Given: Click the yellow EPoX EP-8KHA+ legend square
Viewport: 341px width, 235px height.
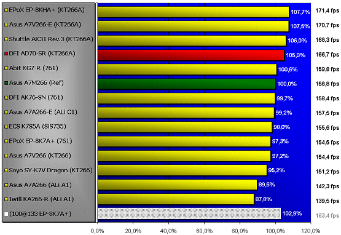Looking at the screenshot, I should click(x=6, y=10).
